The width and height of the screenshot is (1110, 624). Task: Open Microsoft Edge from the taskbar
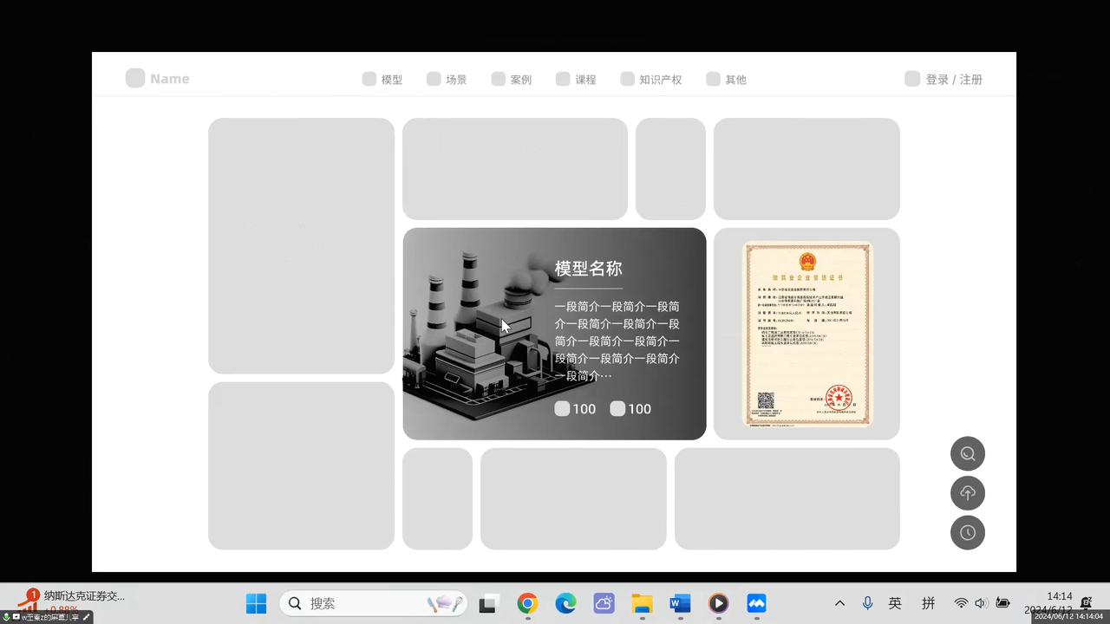[x=565, y=603]
